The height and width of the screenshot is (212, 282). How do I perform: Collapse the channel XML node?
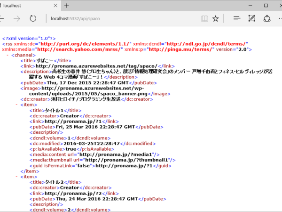pyautogui.click(x=8, y=55)
